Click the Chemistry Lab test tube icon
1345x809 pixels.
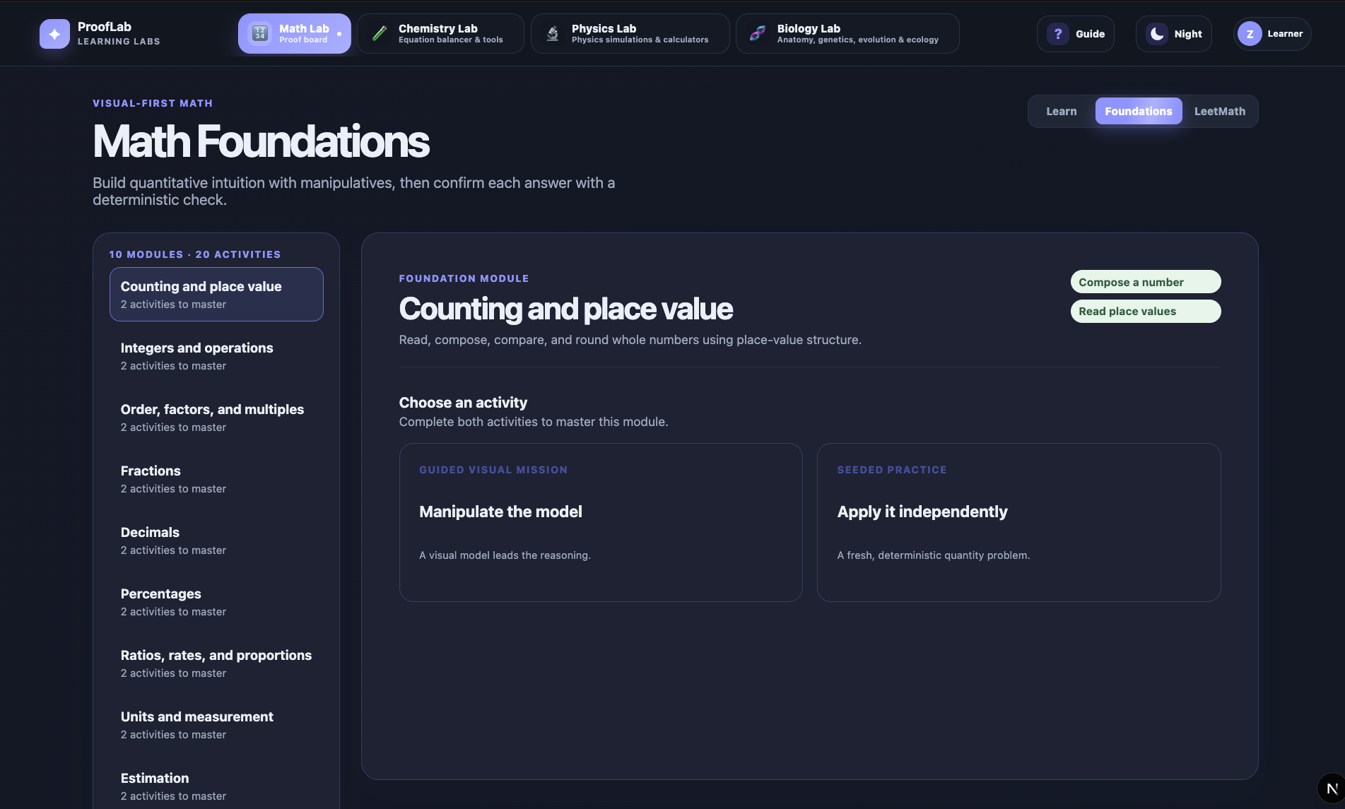tap(380, 33)
